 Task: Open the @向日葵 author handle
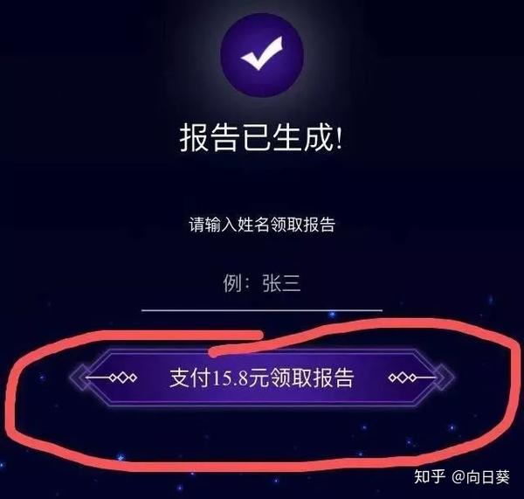[x=480, y=476]
